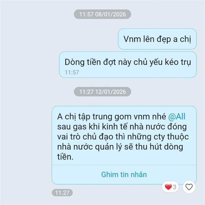
Task: Click the line 'sau gas khi kinh tế nhà nước'
Action: [122, 127]
